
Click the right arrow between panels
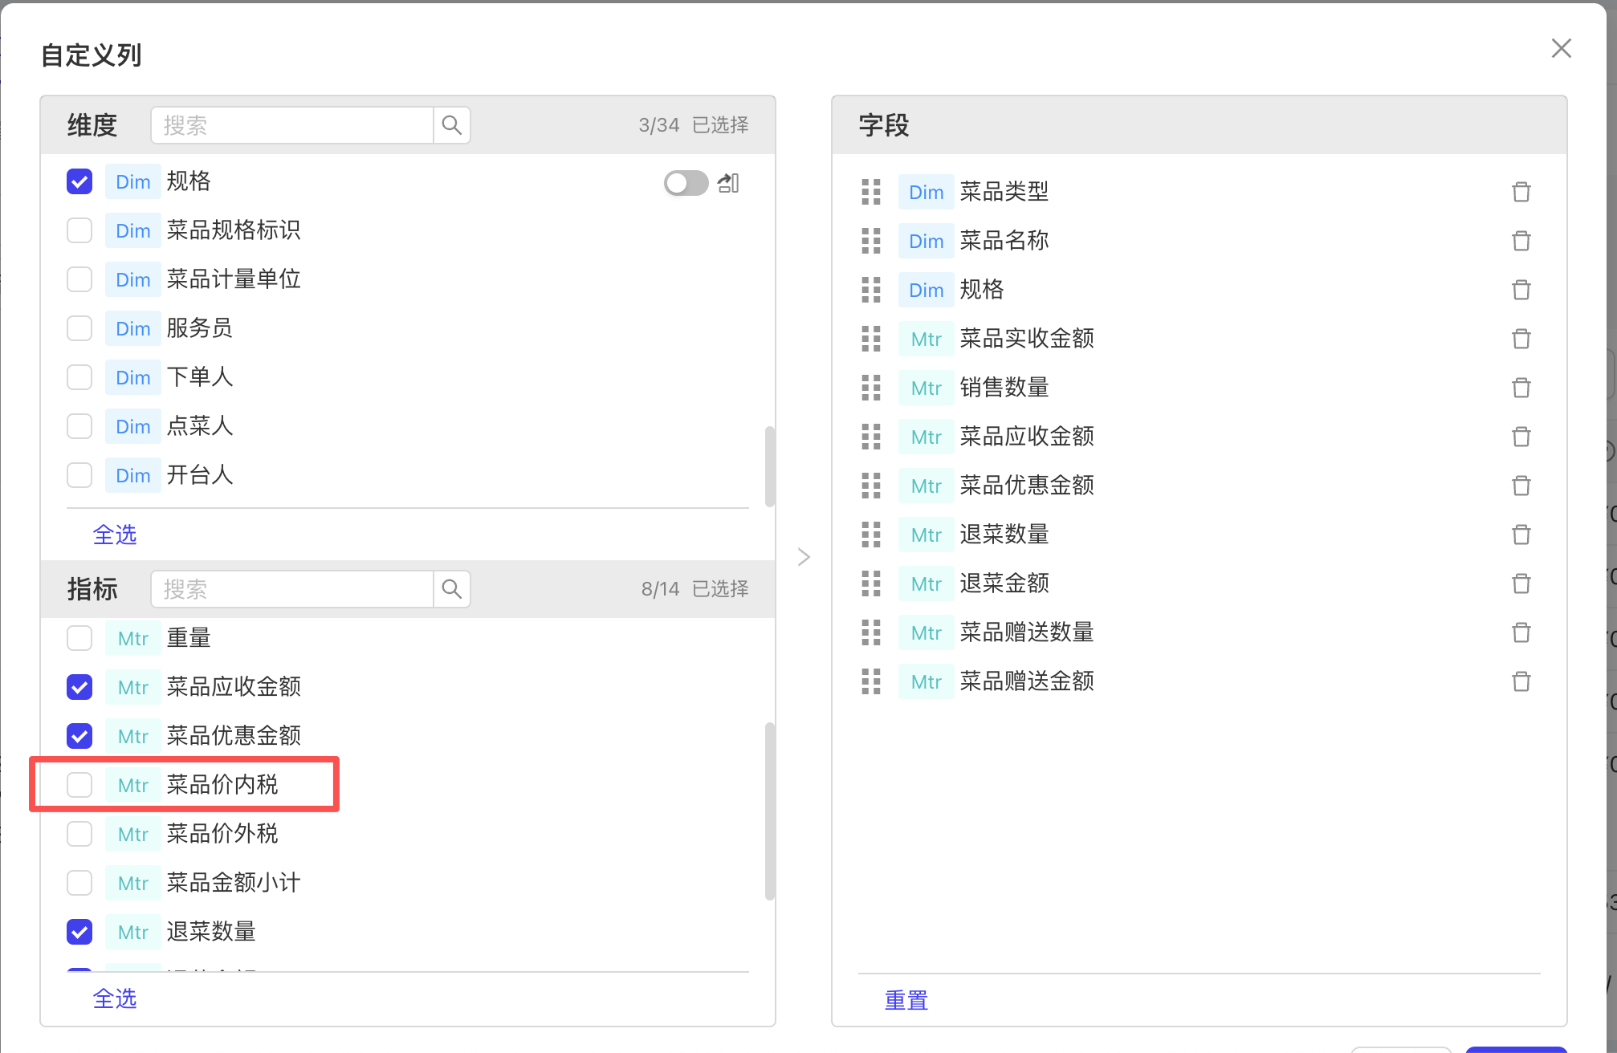[804, 557]
